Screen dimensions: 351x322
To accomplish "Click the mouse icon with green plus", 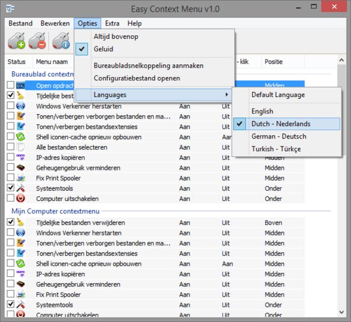I will coord(16,41).
